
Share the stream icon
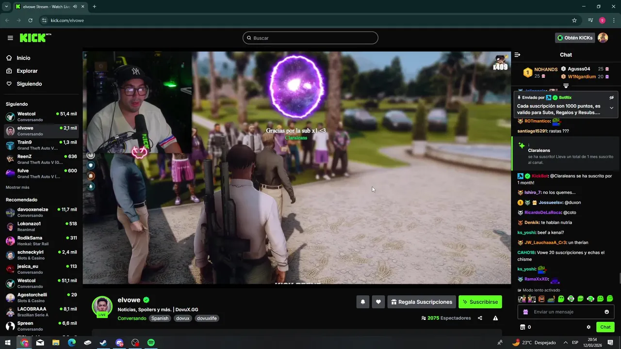pyautogui.click(x=480, y=318)
